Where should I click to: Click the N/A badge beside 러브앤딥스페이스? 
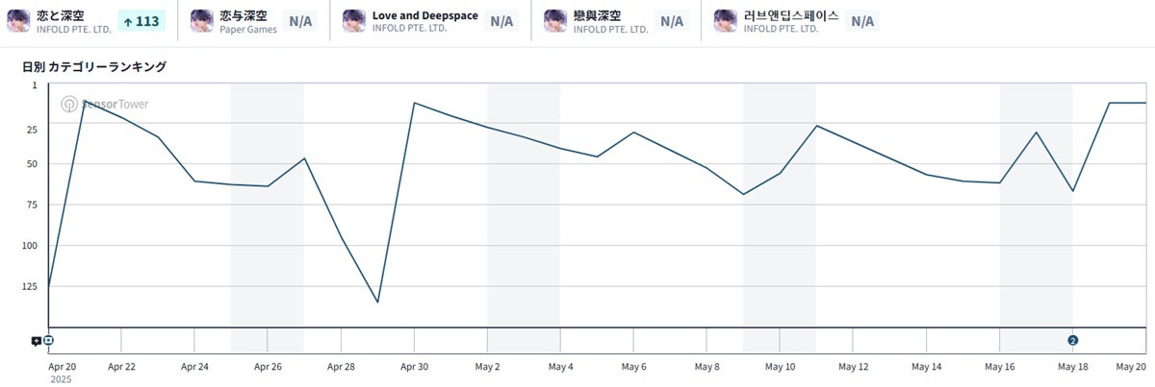coord(862,21)
